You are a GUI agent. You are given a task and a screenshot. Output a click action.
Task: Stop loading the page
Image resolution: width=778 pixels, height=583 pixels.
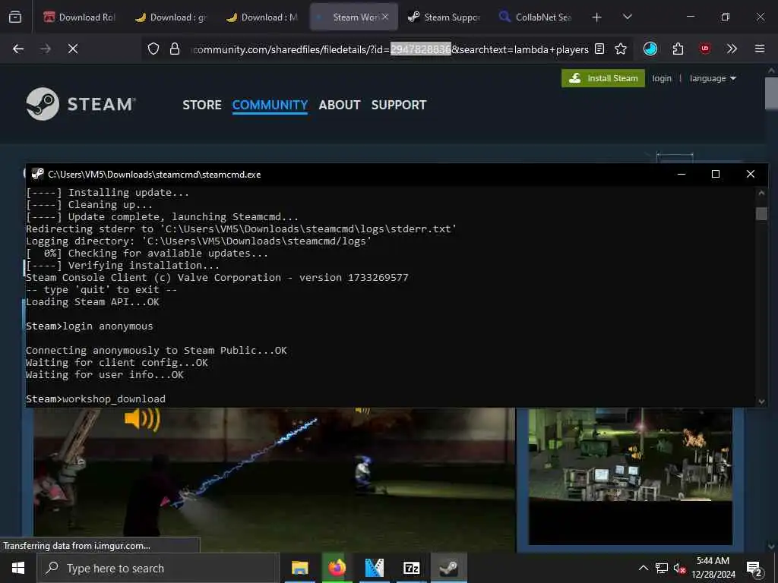pyautogui.click(x=73, y=49)
